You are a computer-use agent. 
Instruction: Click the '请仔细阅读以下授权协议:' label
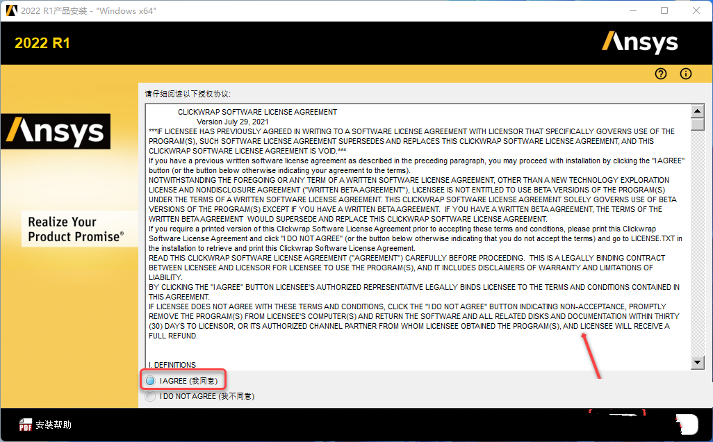[x=188, y=94]
